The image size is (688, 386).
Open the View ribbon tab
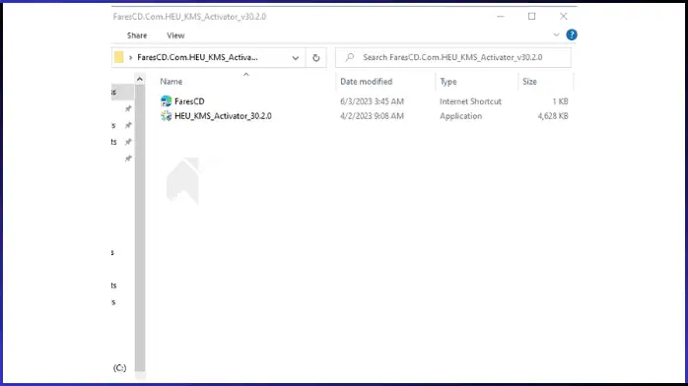pos(175,35)
